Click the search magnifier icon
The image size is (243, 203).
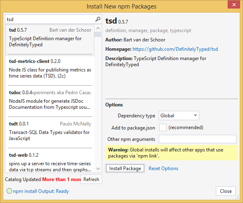(98, 19)
